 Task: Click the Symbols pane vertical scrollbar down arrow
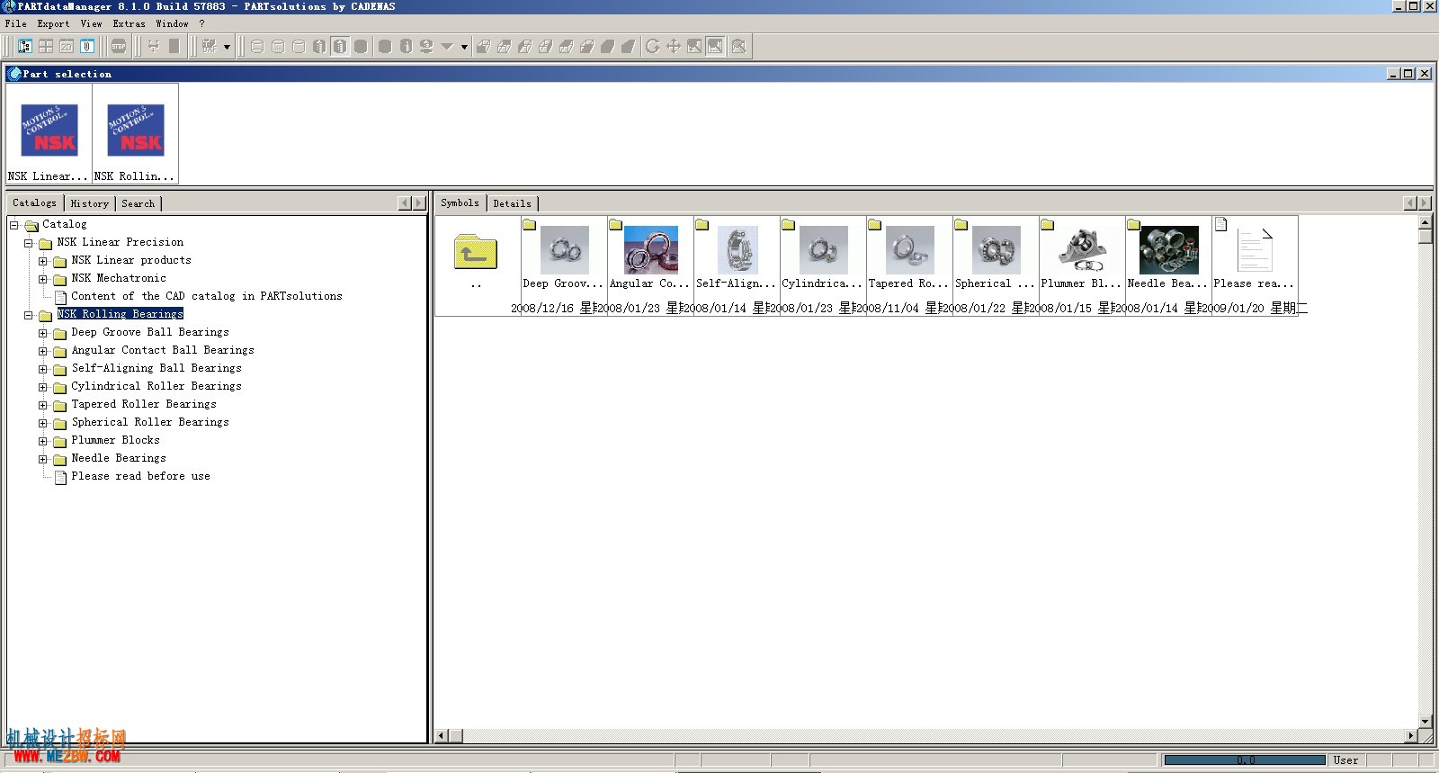coord(1425,722)
